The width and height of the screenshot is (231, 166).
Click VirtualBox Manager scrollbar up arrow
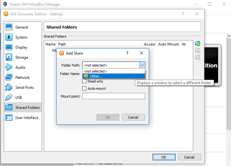point(228,36)
